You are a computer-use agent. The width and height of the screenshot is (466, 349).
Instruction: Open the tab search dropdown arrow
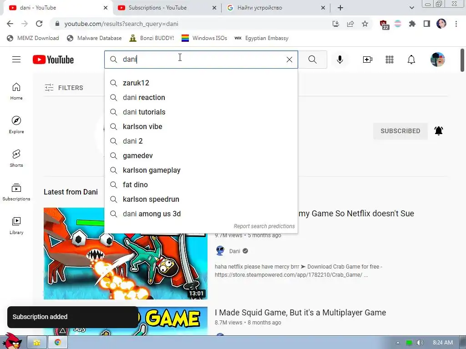[411, 8]
